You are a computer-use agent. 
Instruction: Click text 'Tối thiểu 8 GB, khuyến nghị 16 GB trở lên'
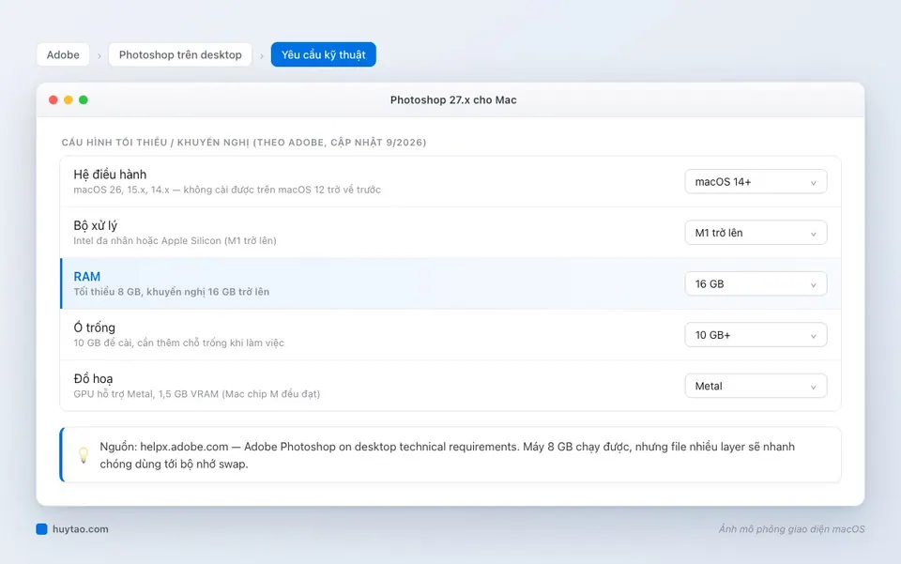(171, 292)
